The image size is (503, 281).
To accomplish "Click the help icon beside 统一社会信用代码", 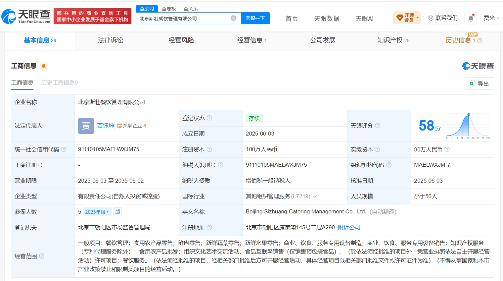I will click(64, 149).
